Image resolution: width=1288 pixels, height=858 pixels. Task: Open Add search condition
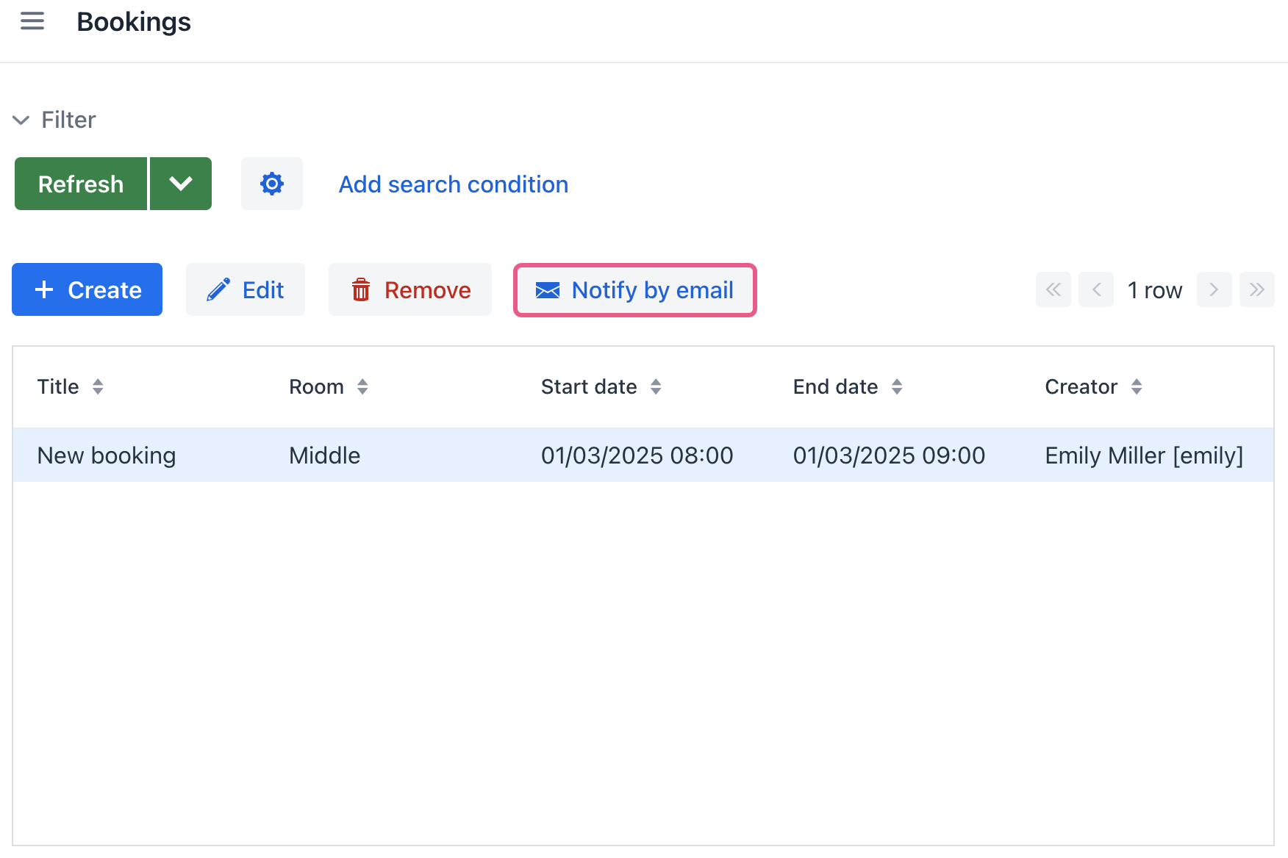tap(453, 184)
